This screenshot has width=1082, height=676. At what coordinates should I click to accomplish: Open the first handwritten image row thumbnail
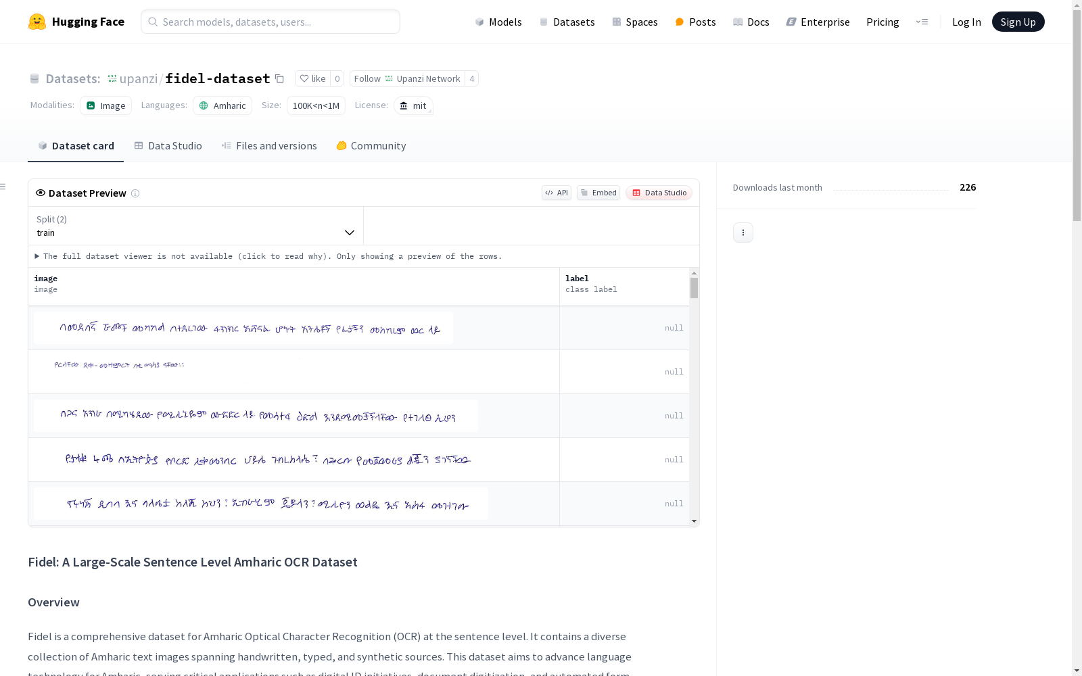[x=243, y=328]
